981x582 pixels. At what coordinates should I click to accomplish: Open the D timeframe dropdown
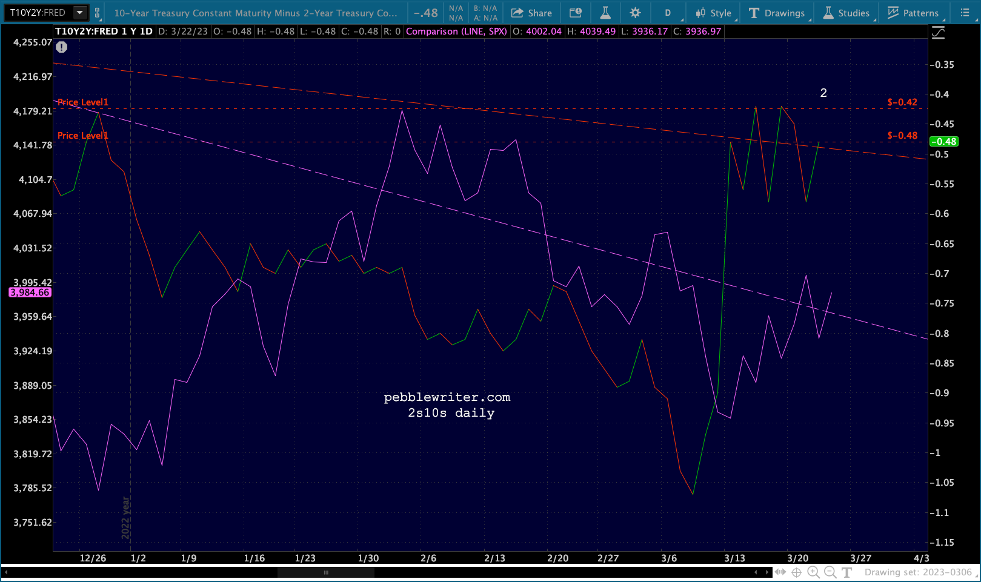tap(668, 13)
